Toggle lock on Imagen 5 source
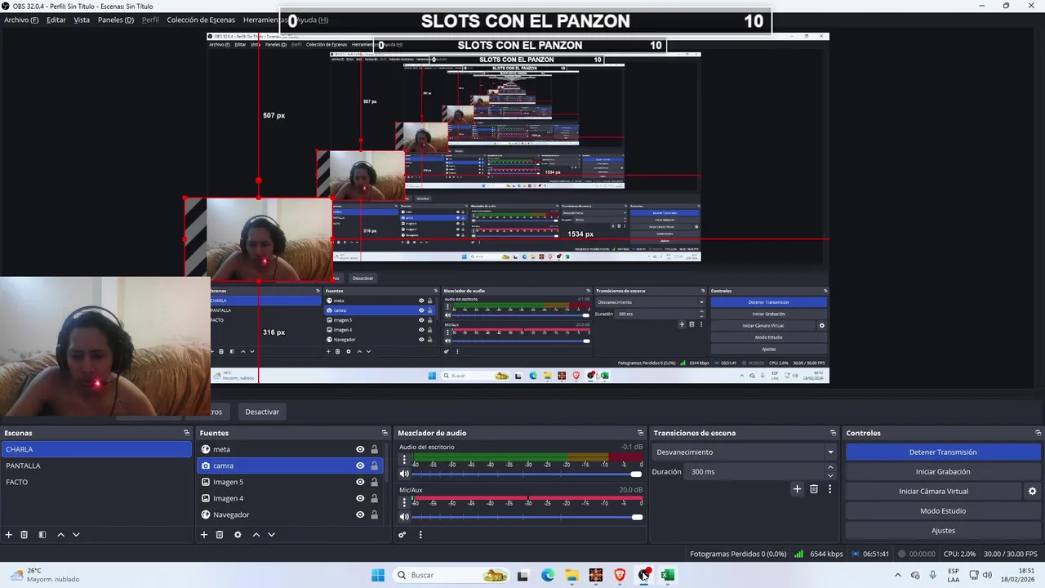This screenshot has height=588, width=1045. tap(375, 482)
